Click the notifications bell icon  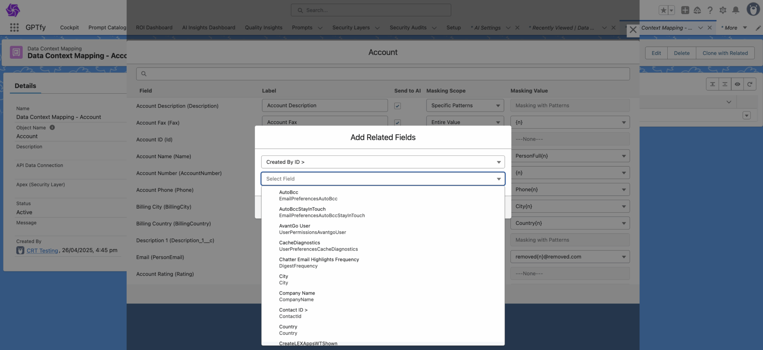click(x=735, y=10)
